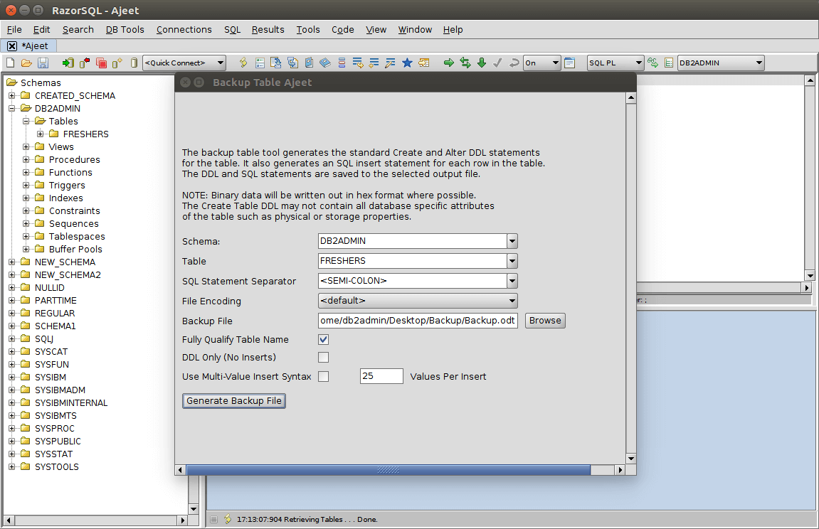Click the green down arrow icon
Screen dimensions: 819x529
pos(482,63)
